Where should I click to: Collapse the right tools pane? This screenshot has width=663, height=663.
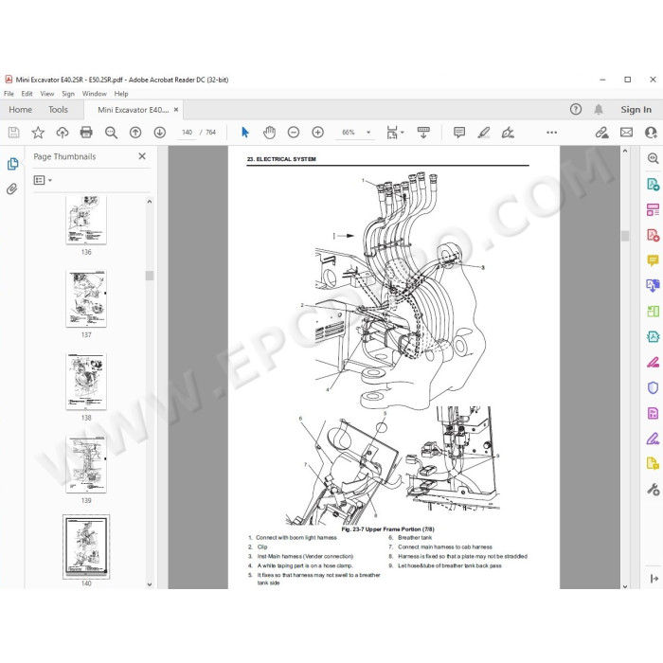pos(654,579)
